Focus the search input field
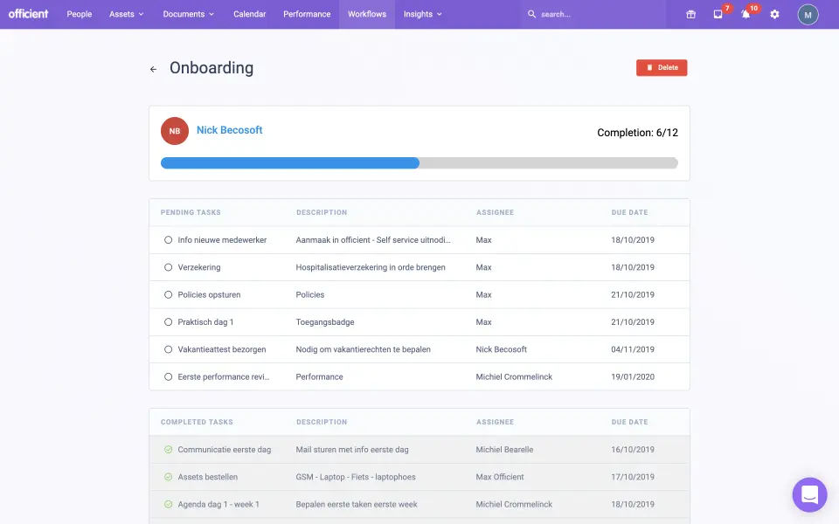This screenshot has height=524, width=839. point(594,15)
